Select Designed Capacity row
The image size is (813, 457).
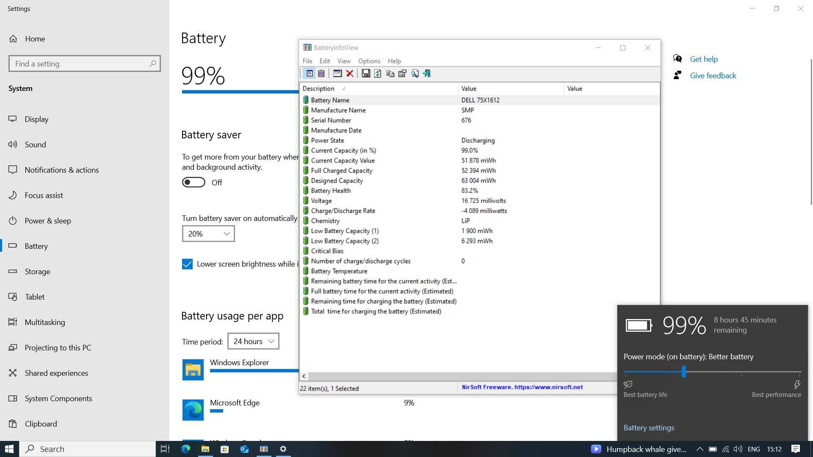tap(479, 181)
